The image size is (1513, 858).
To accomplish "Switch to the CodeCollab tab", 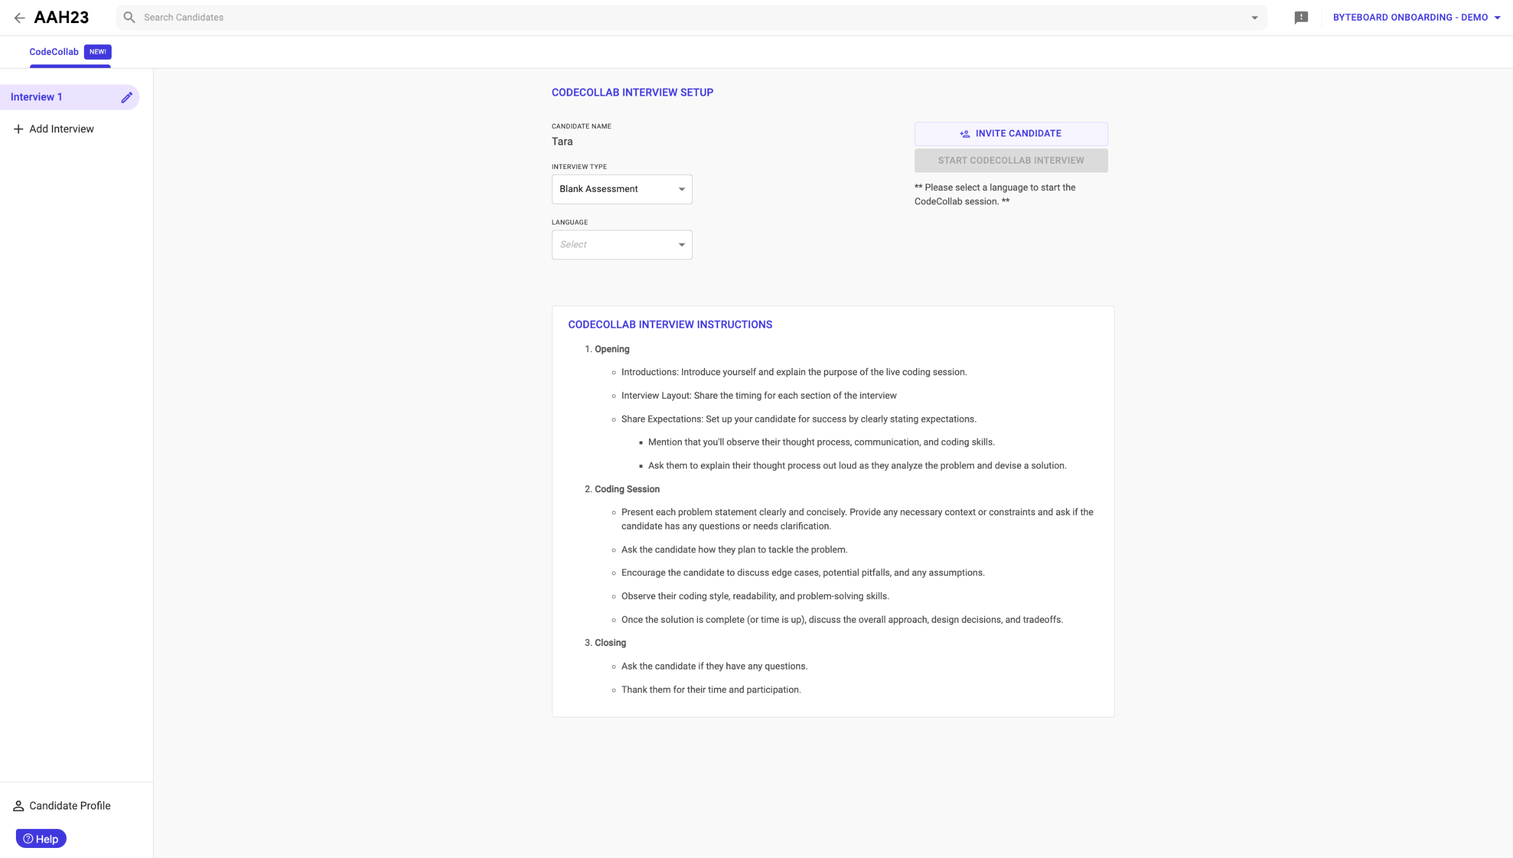I will [54, 52].
